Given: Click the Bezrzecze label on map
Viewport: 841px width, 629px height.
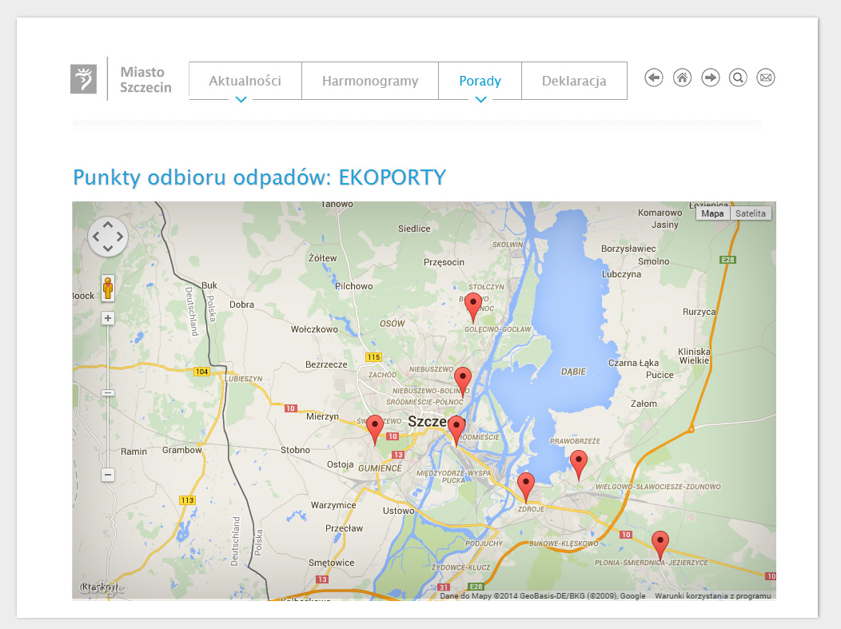Looking at the screenshot, I should point(326,364).
